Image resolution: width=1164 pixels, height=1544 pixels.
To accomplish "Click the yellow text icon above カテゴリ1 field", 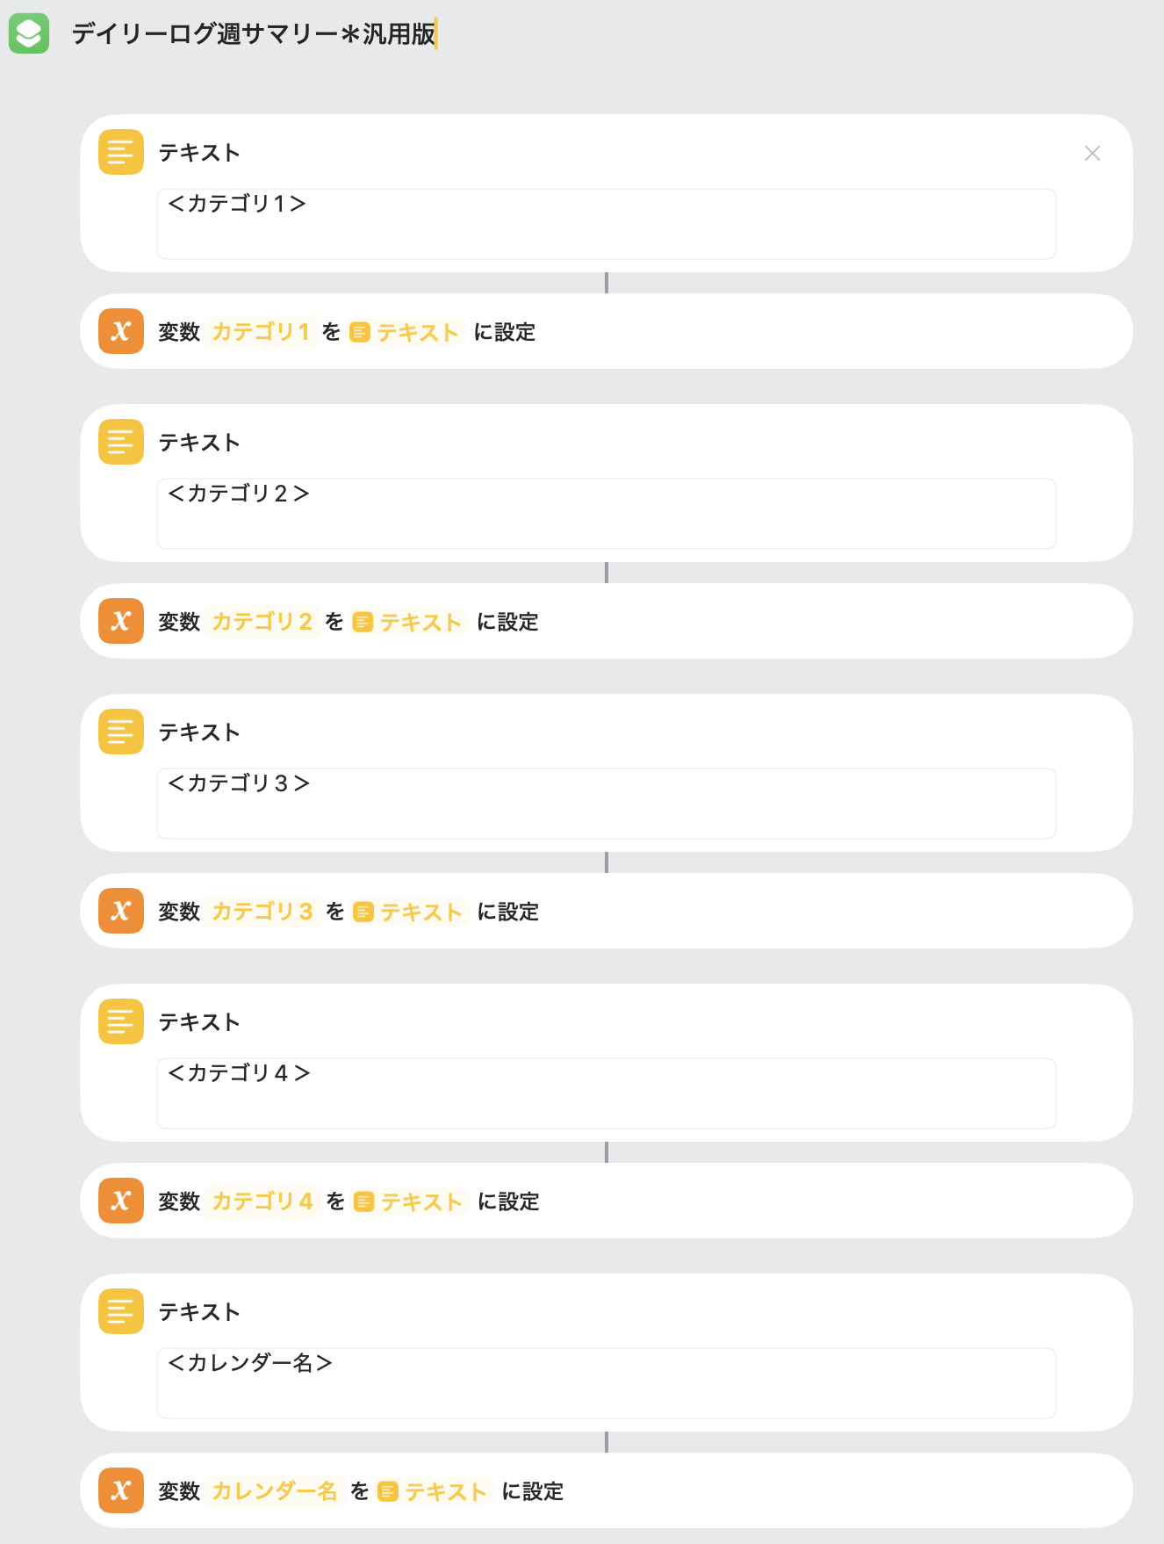I will [121, 152].
